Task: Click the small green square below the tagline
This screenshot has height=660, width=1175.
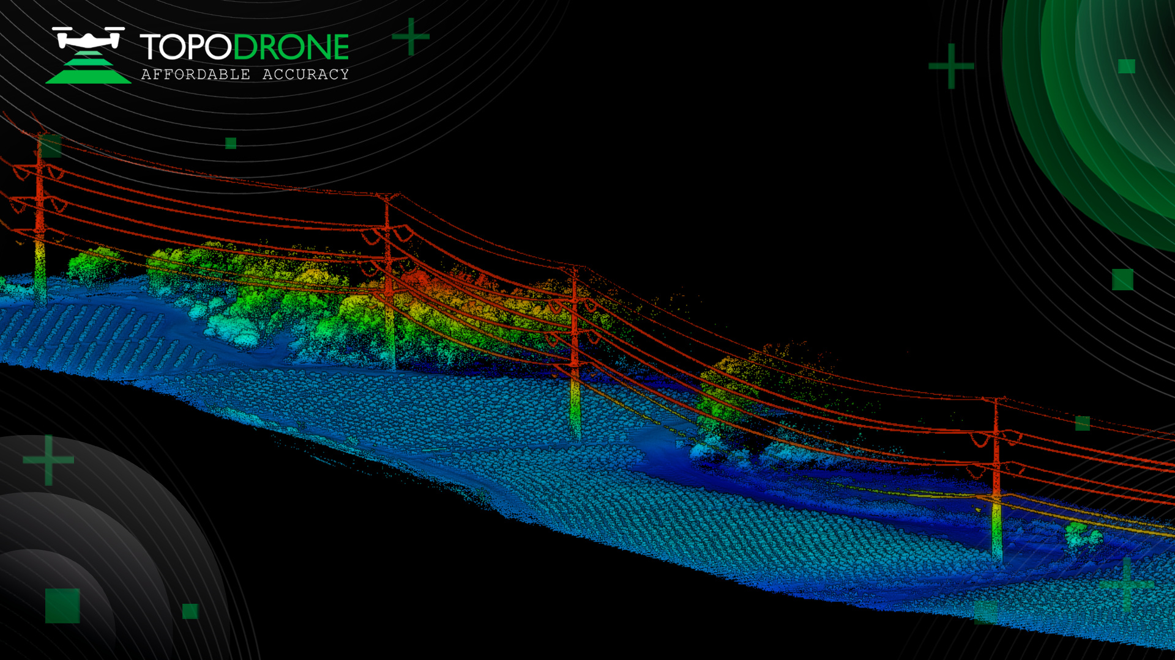Action: [231, 143]
